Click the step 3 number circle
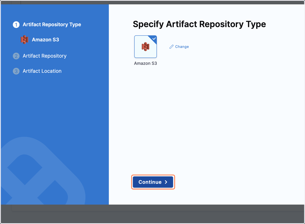The height and width of the screenshot is (224, 305). click(x=16, y=71)
